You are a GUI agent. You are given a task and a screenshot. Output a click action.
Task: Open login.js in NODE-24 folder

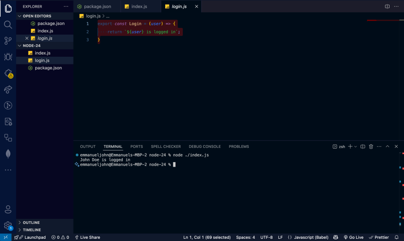coord(45,60)
